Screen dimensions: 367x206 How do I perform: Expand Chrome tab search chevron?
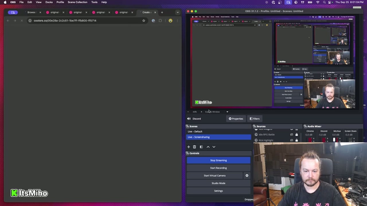click(177, 12)
